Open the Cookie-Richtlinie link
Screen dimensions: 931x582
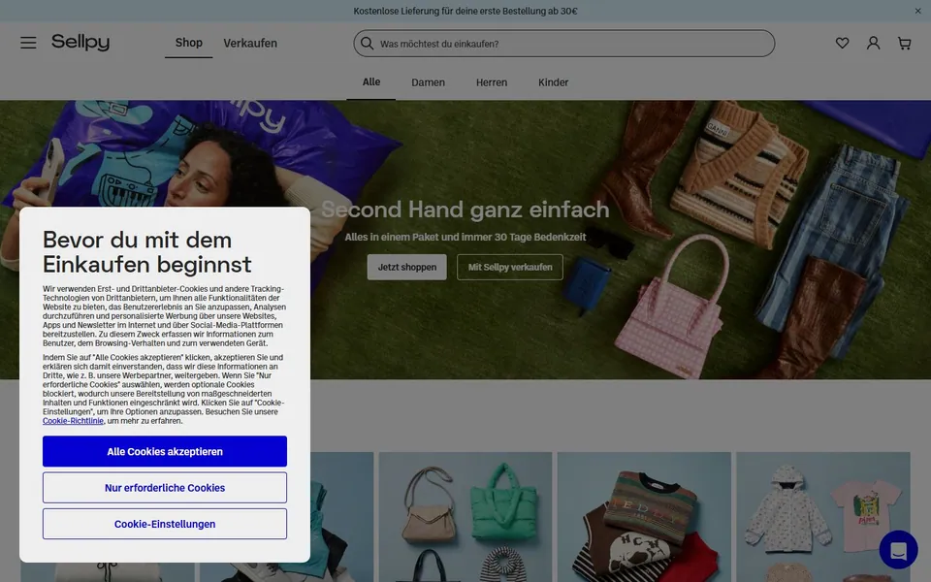(x=73, y=420)
